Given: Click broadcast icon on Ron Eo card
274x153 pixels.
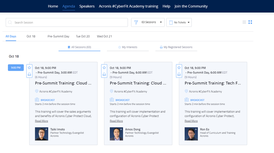Looking at the screenshot, I should click(187, 99).
